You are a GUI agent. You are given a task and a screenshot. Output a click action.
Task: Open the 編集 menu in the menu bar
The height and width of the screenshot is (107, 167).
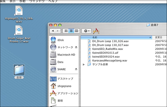pos(3,1)
